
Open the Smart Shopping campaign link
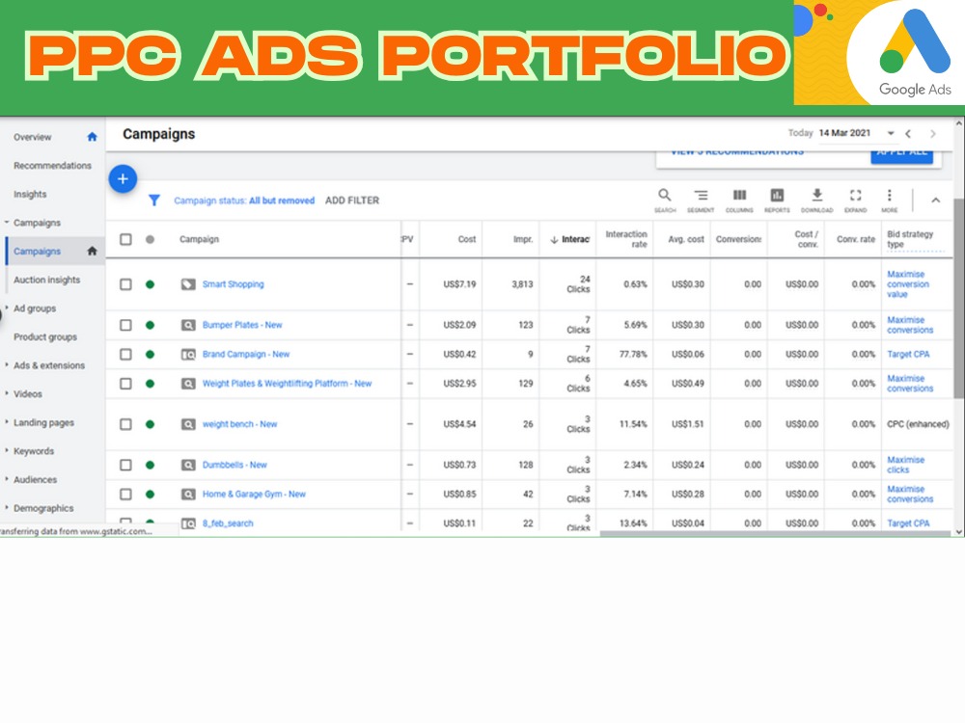pyautogui.click(x=234, y=284)
